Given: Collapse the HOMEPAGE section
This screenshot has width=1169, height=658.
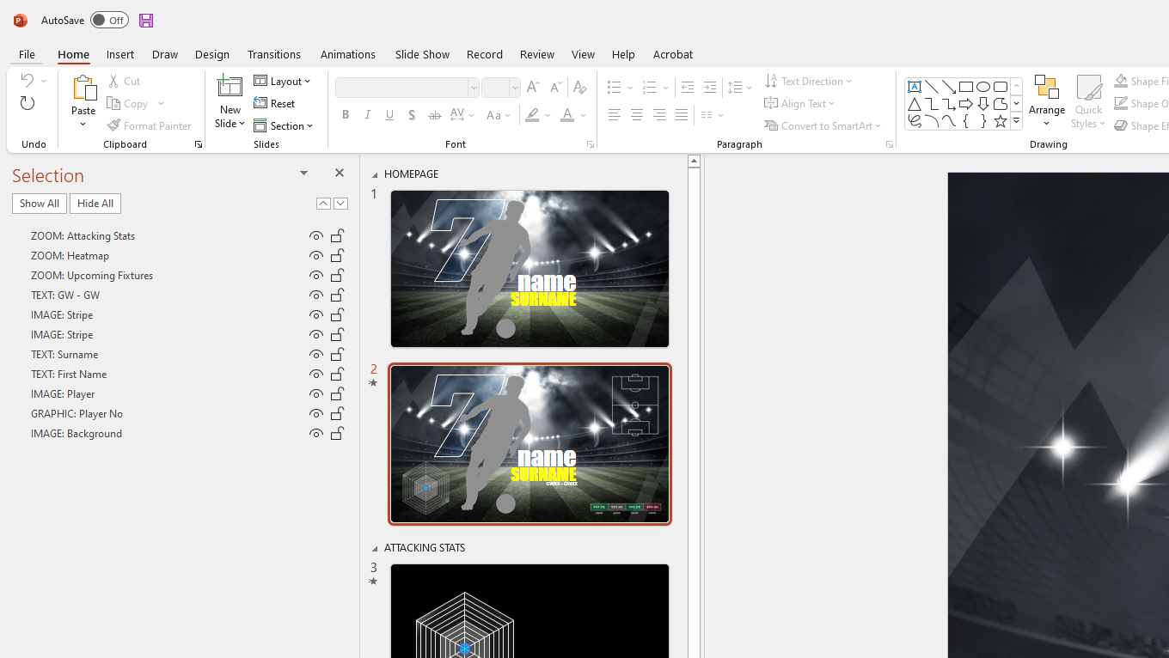Looking at the screenshot, I should click(375, 175).
